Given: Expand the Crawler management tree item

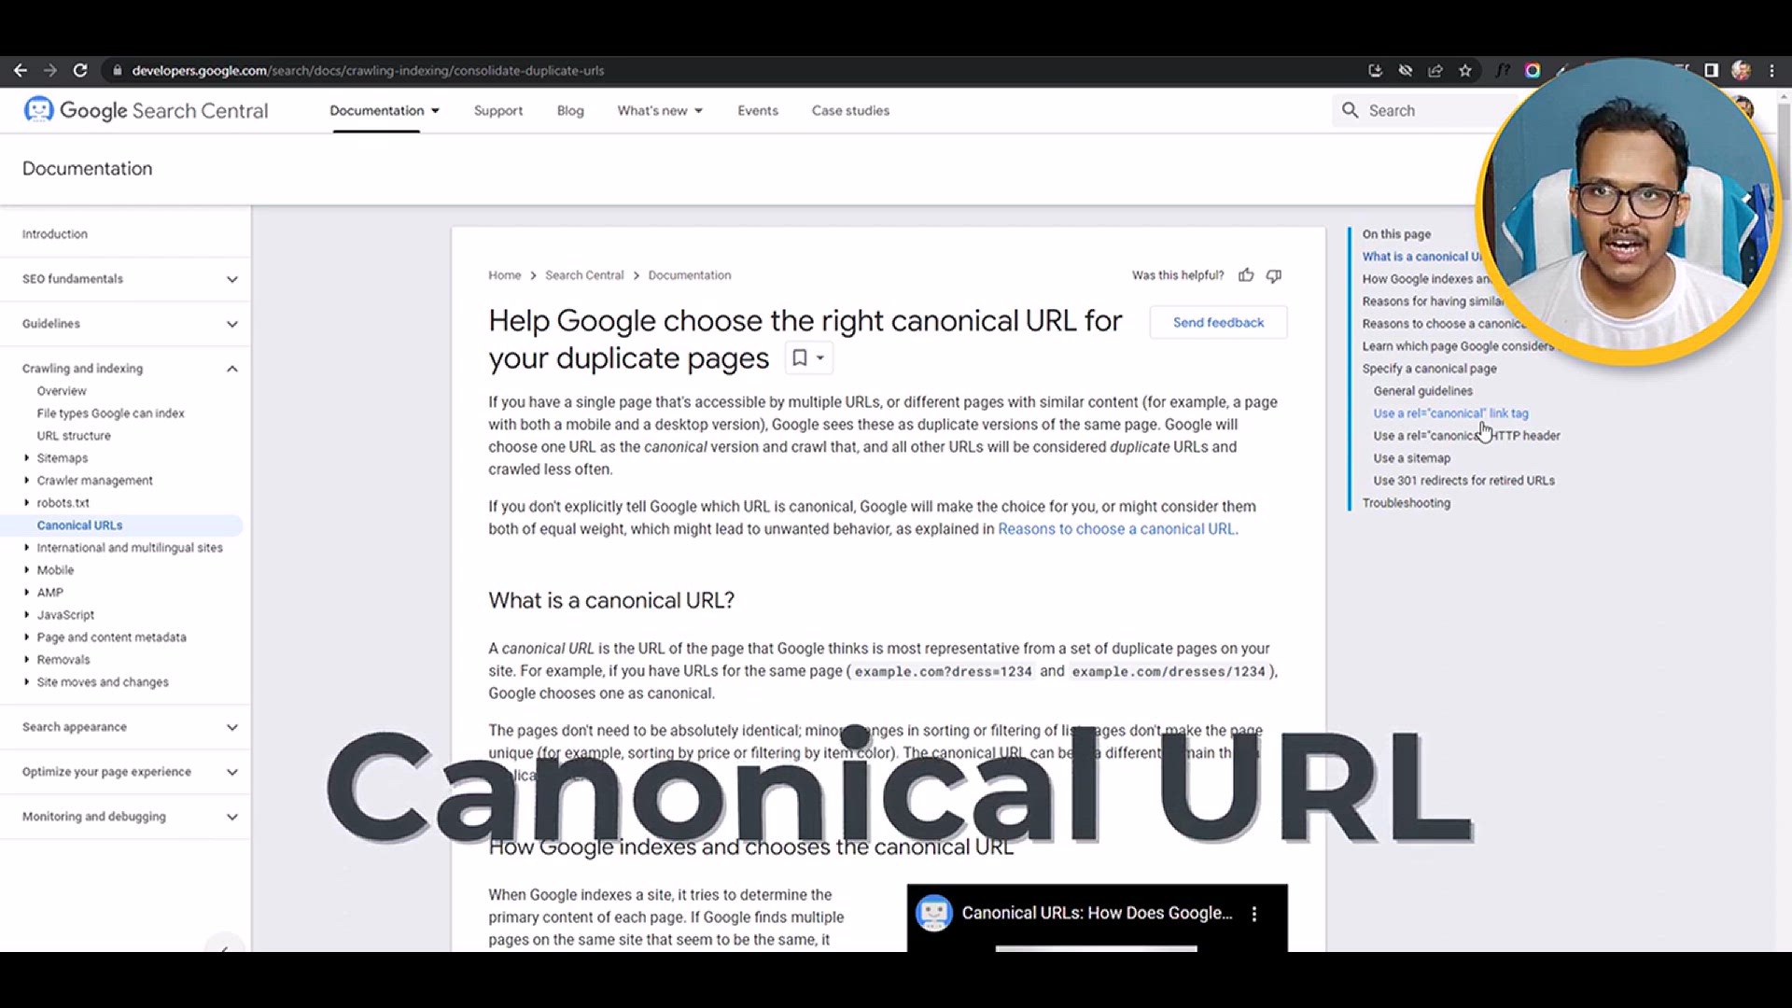Looking at the screenshot, I should (x=26, y=481).
